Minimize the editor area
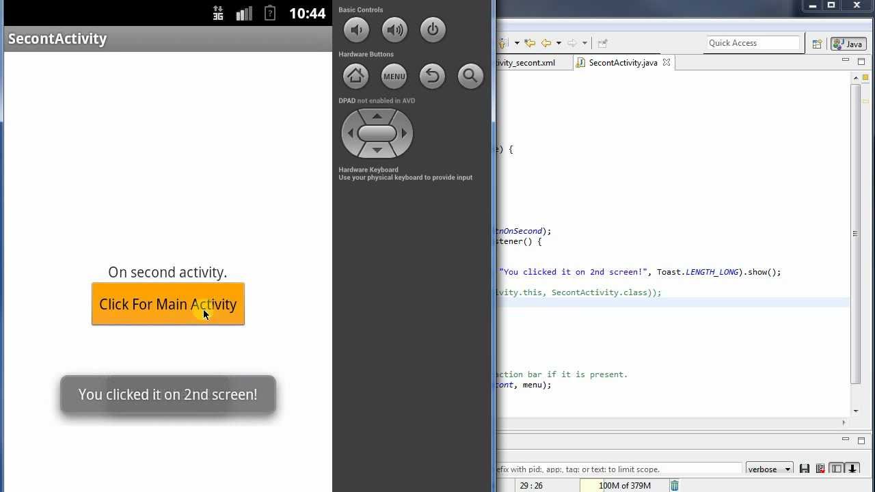This screenshot has height=492, width=875. click(846, 61)
